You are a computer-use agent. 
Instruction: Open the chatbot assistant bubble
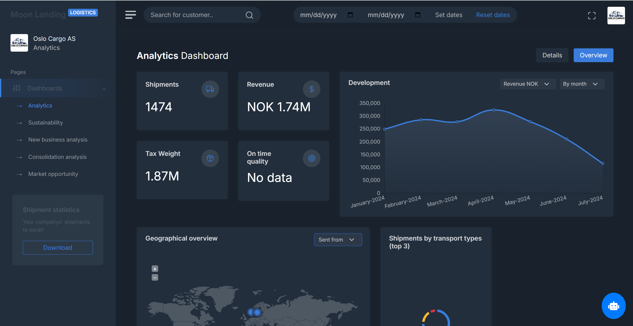point(613,306)
